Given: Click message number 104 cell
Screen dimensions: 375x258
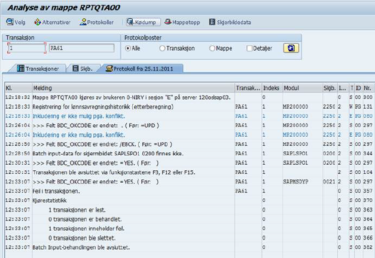Looking at the screenshot, I should point(368,173).
